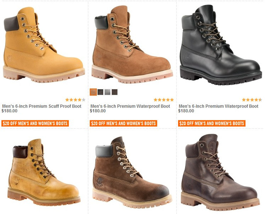
Task: Open the black boot's Premium Waterproof Boot title
Action: [219, 106]
